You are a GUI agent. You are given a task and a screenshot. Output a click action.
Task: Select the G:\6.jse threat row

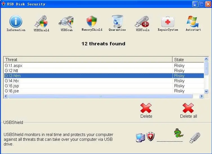[x=104, y=91]
